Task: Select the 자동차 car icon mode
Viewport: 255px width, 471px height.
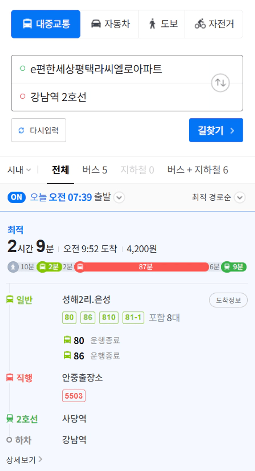Action: tap(96, 24)
